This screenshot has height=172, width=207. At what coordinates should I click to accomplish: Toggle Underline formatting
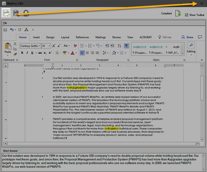click(x=32, y=53)
